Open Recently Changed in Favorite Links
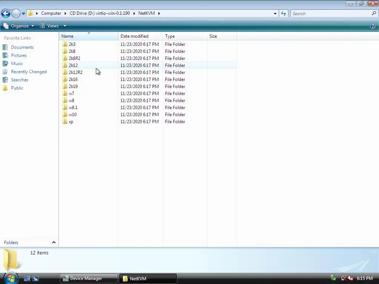Viewport: 379px width, 284px height. pyautogui.click(x=29, y=72)
